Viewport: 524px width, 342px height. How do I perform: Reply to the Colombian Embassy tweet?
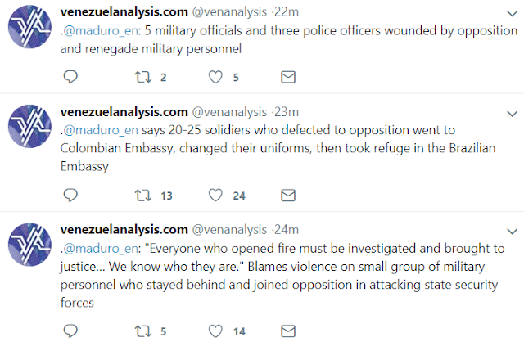[x=70, y=196]
